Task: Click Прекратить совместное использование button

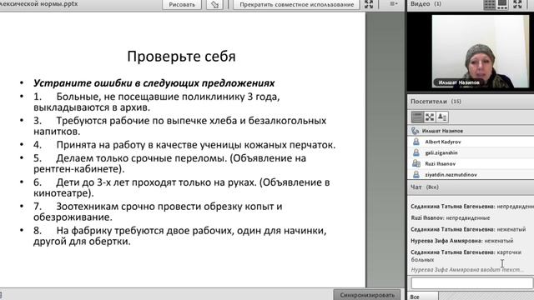Action: [297, 4]
